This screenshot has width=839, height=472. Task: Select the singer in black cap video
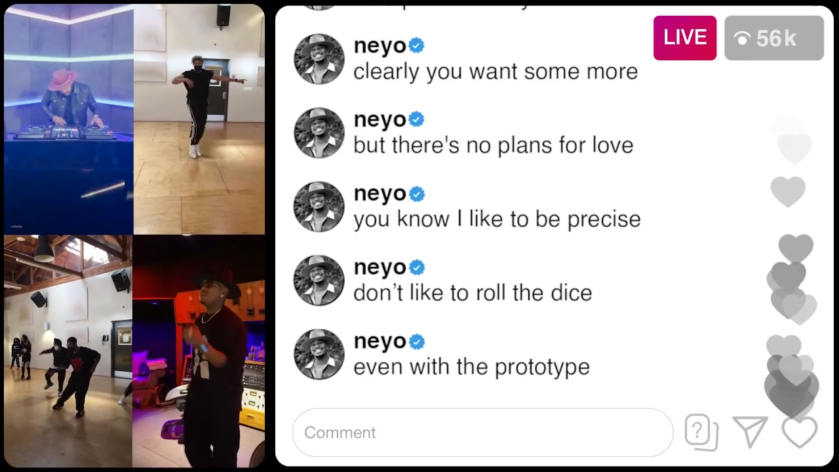199,351
